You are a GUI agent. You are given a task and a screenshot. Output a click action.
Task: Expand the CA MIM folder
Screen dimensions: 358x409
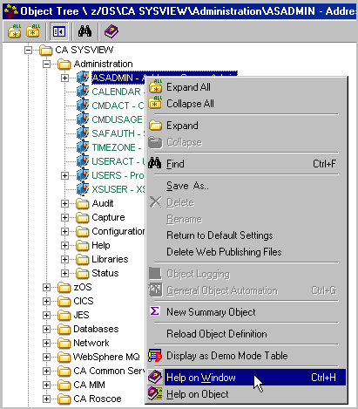pos(46,385)
